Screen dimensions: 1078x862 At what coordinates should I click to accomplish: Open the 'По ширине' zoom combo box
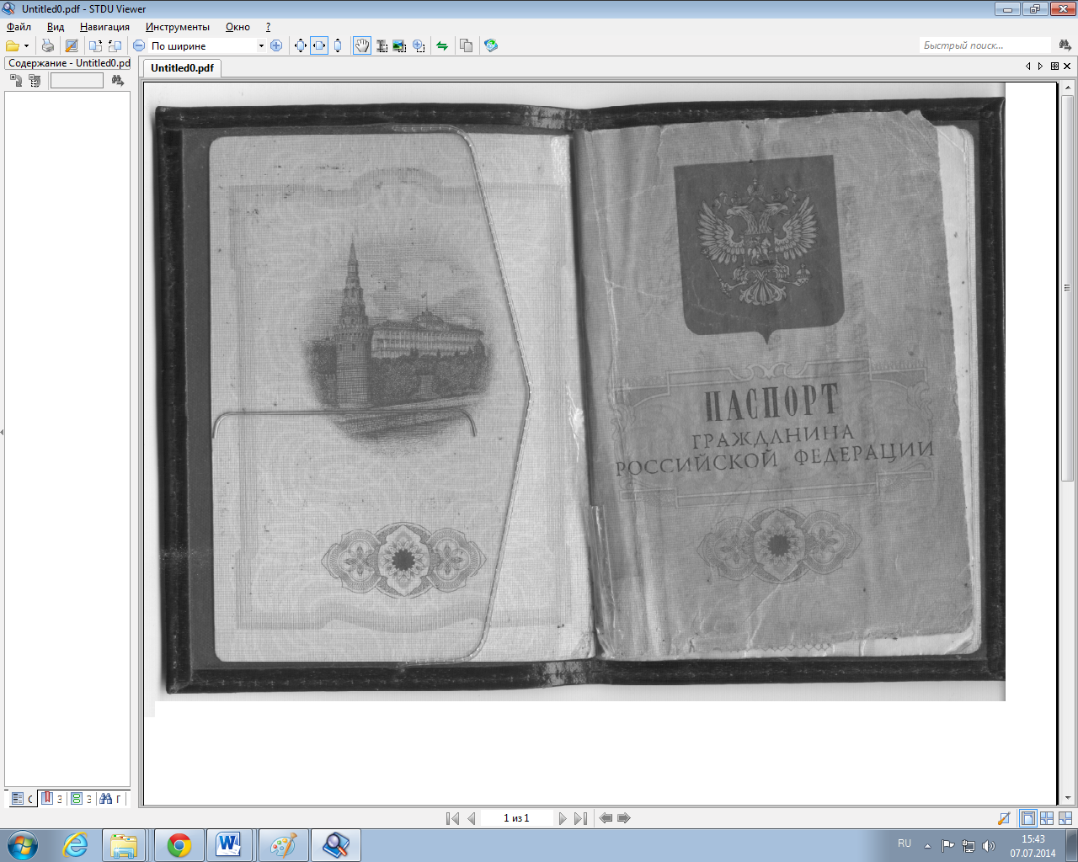click(206, 45)
